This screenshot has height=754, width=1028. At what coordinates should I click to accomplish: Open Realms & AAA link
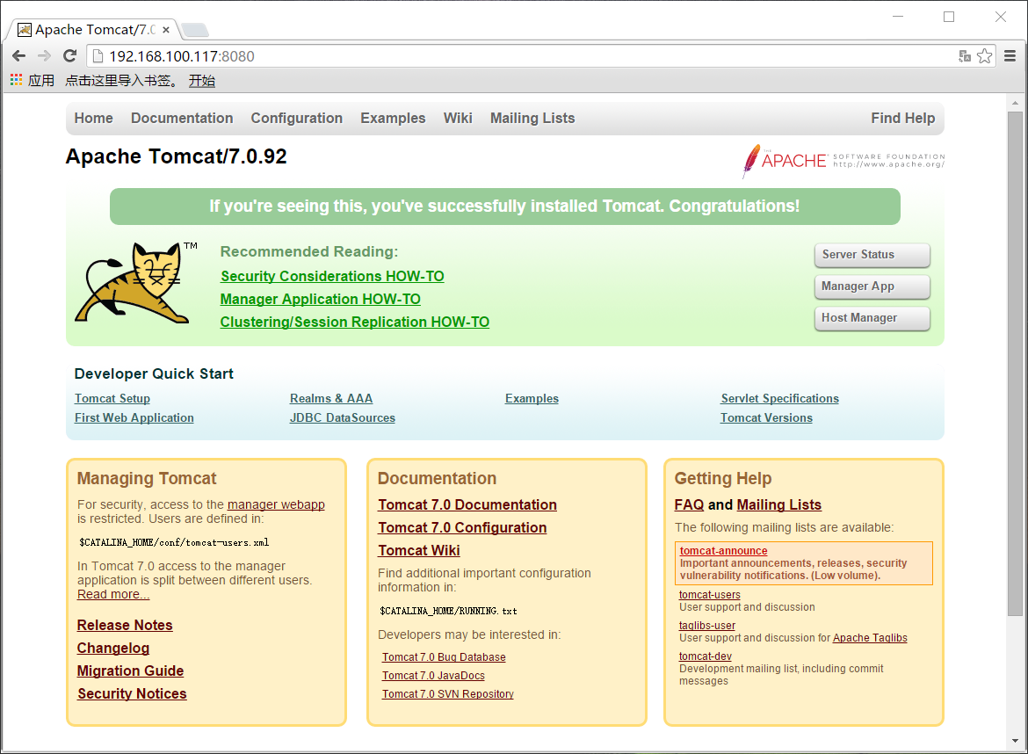(331, 399)
